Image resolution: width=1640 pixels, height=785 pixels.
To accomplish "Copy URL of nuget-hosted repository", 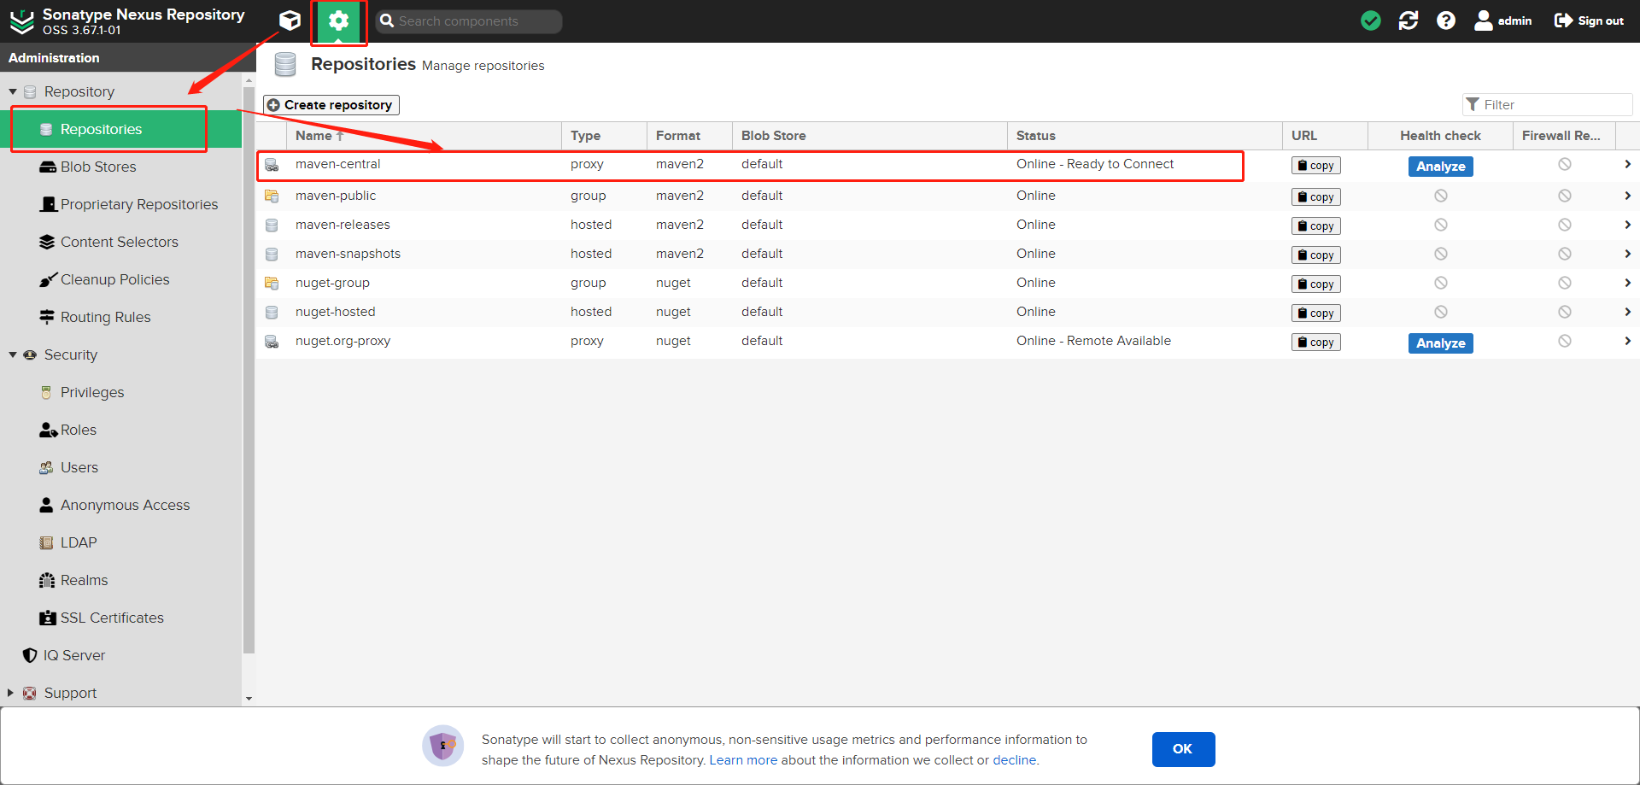I will coord(1315,313).
